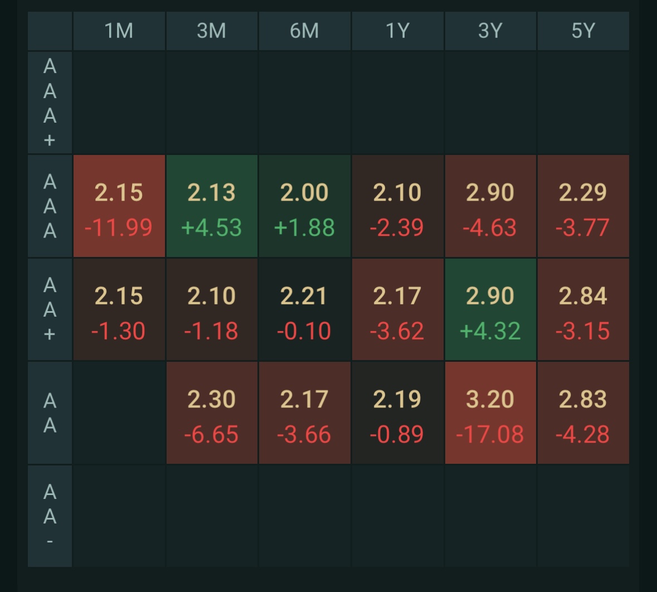
Task: Click the AA+ rating row label
Action: [50, 309]
